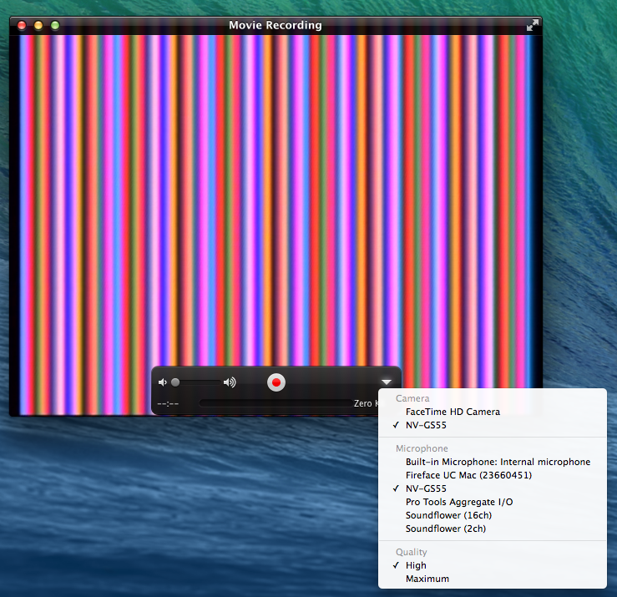617x597 pixels.
Task: Adjust the volume slider knob
Action: pyautogui.click(x=175, y=382)
